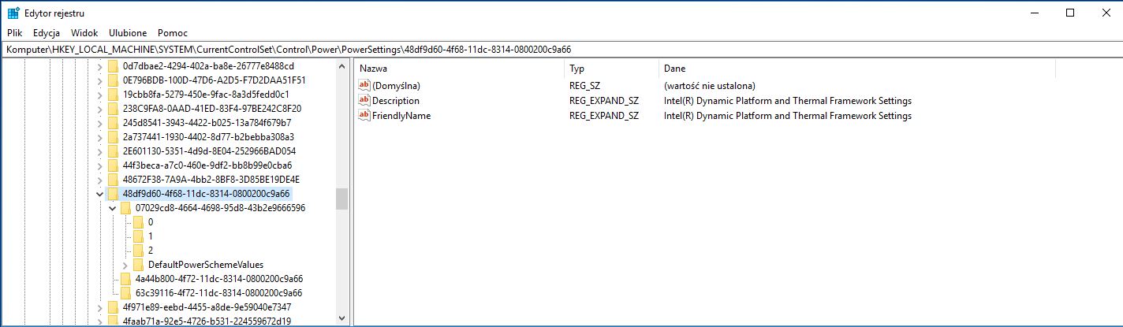Select folder icon of key 07029cd8-4664-4698-95d8-43b2e9666596
This screenshot has height=327, width=1123.
(125, 208)
